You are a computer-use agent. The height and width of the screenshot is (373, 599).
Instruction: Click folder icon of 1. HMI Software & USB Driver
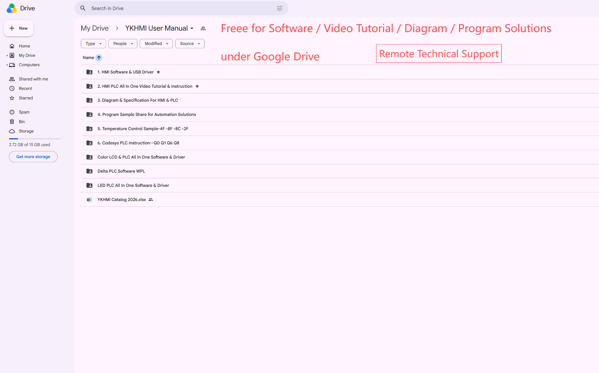click(89, 72)
